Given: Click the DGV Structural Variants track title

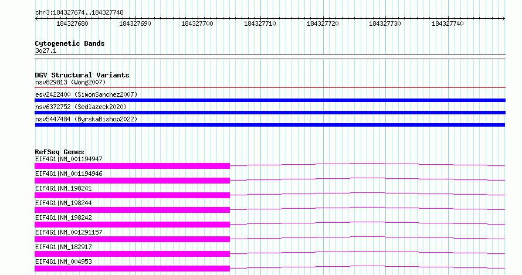Looking at the screenshot, I should 82,75.
